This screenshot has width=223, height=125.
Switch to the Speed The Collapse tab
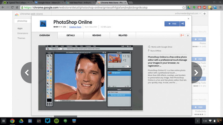[17, 3]
